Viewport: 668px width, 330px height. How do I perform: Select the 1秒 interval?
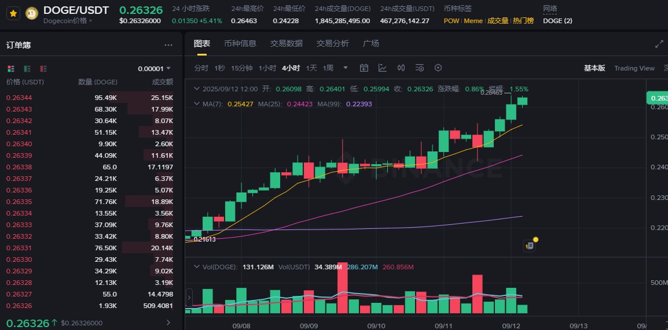point(220,68)
